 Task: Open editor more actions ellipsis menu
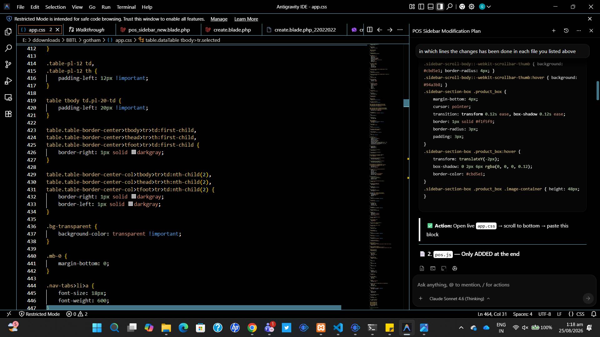pyautogui.click(x=400, y=30)
